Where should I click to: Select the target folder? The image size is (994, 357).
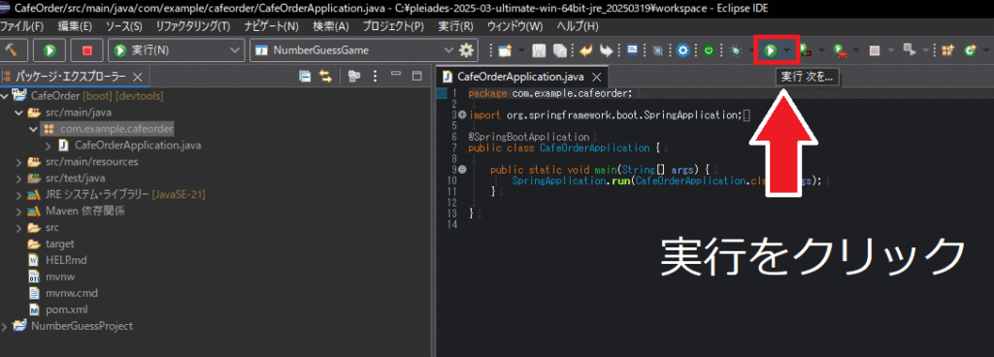[59, 244]
